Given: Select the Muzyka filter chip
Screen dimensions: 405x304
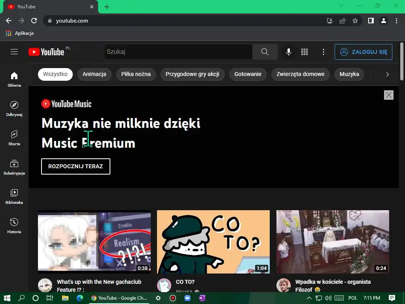Looking at the screenshot, I should (x=349, y=74).
